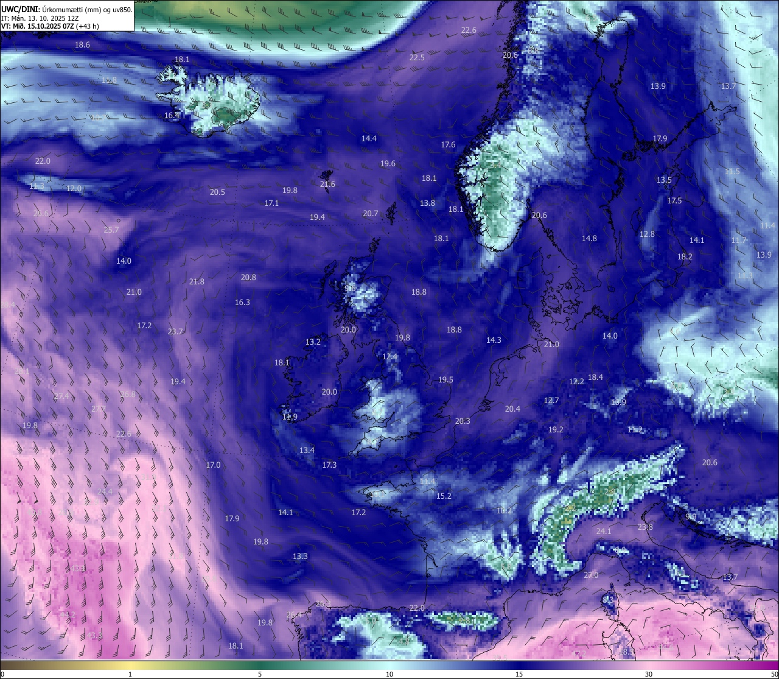Click the 27.0 value label
The height and width of the screenshot is (679, 779).
591,575
